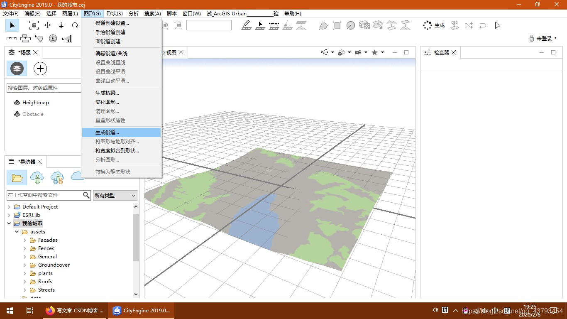Click Align terrain to shapes icon
The width and height of the screenshot is (567, 319).
391,25
